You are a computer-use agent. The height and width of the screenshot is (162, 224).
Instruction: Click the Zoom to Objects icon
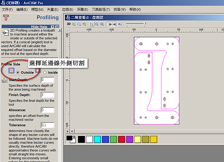tap(97, 24)
